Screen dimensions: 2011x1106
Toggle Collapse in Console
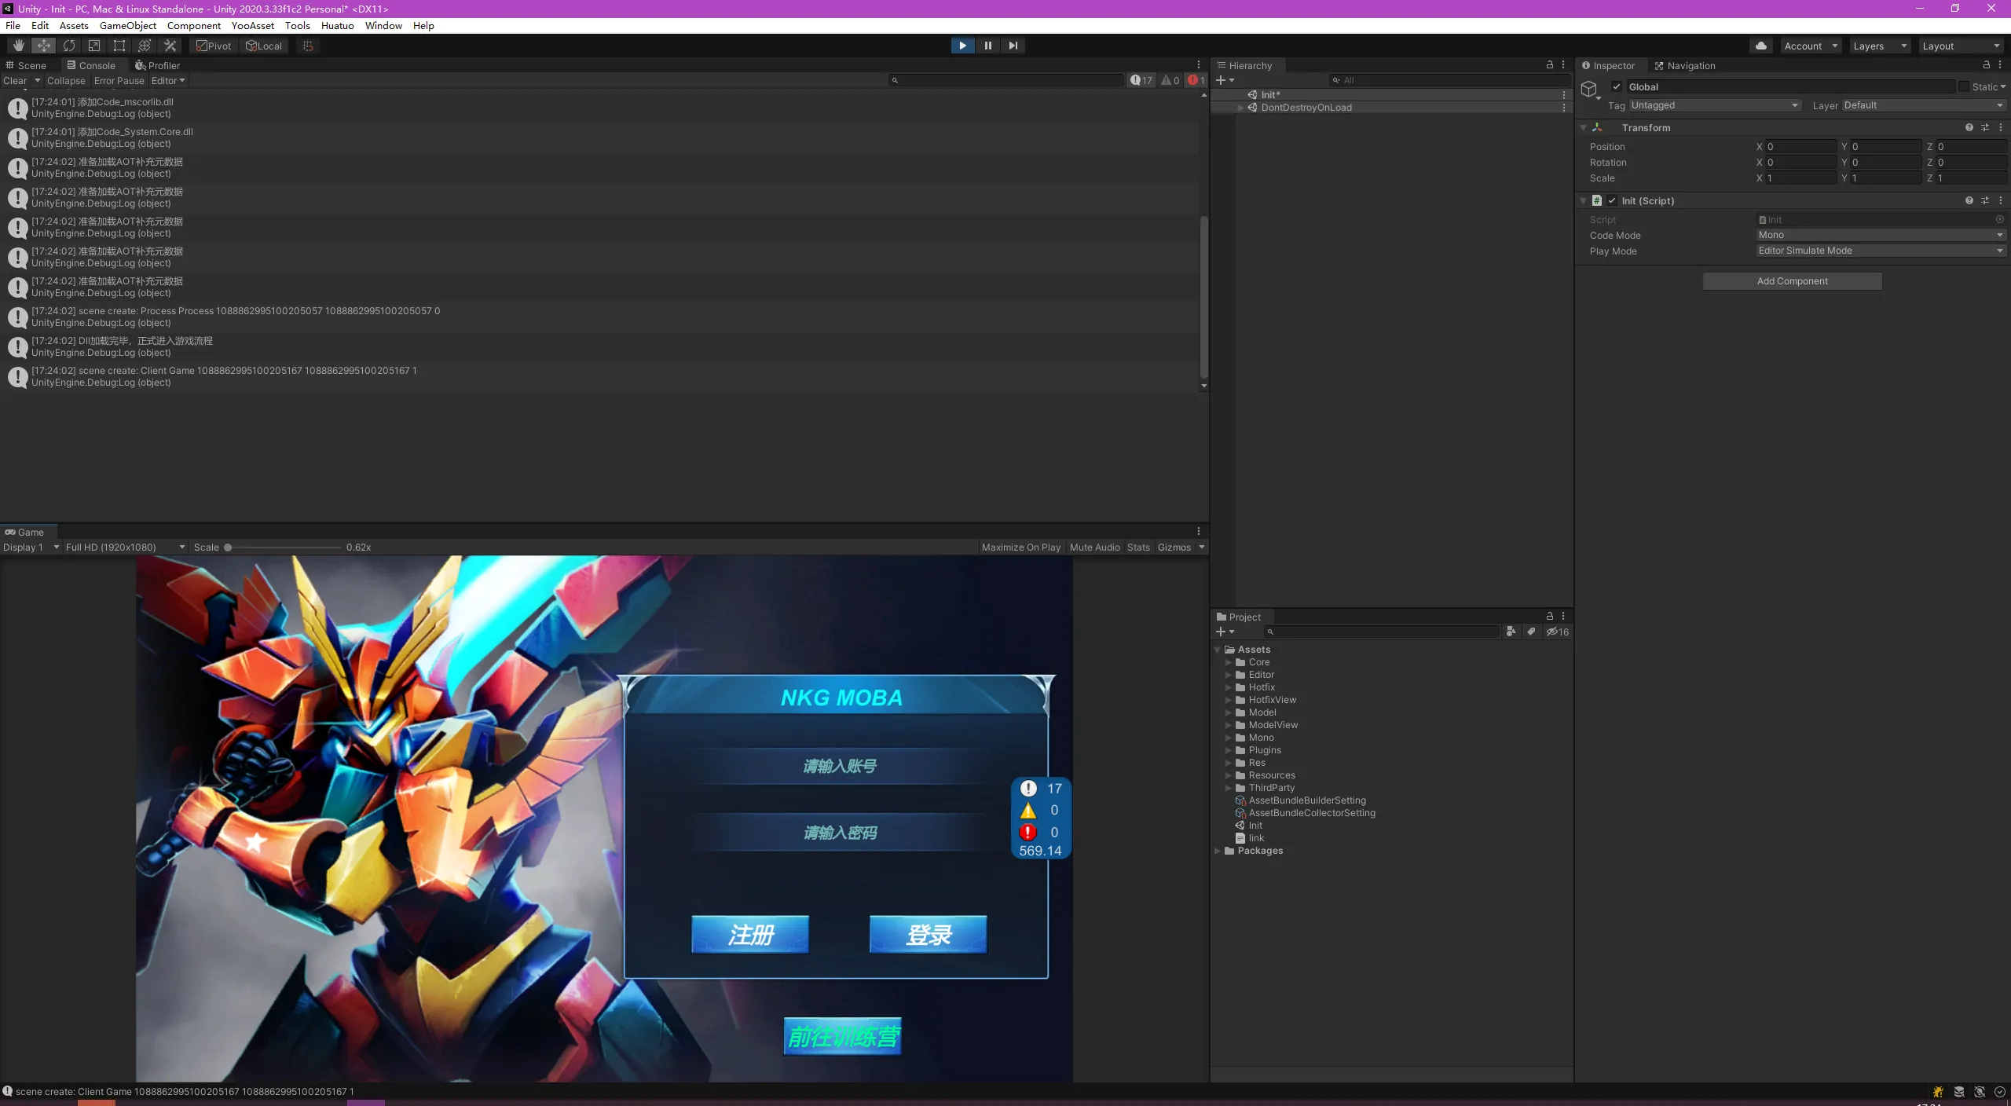[66, 80]
